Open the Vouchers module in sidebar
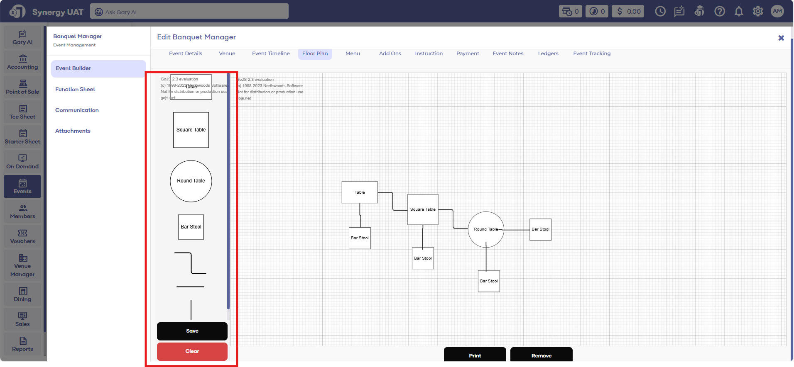 click(x=22, y=236)
